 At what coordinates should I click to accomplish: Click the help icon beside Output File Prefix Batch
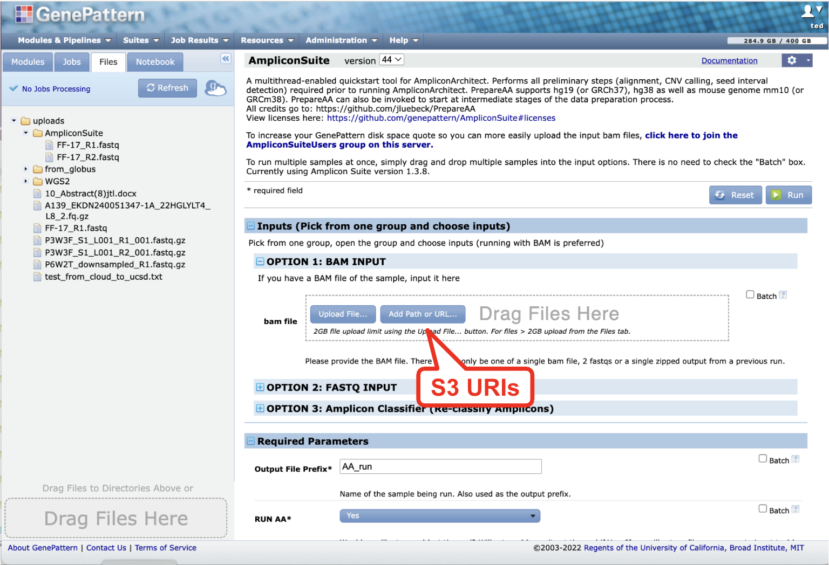[796, 459]
